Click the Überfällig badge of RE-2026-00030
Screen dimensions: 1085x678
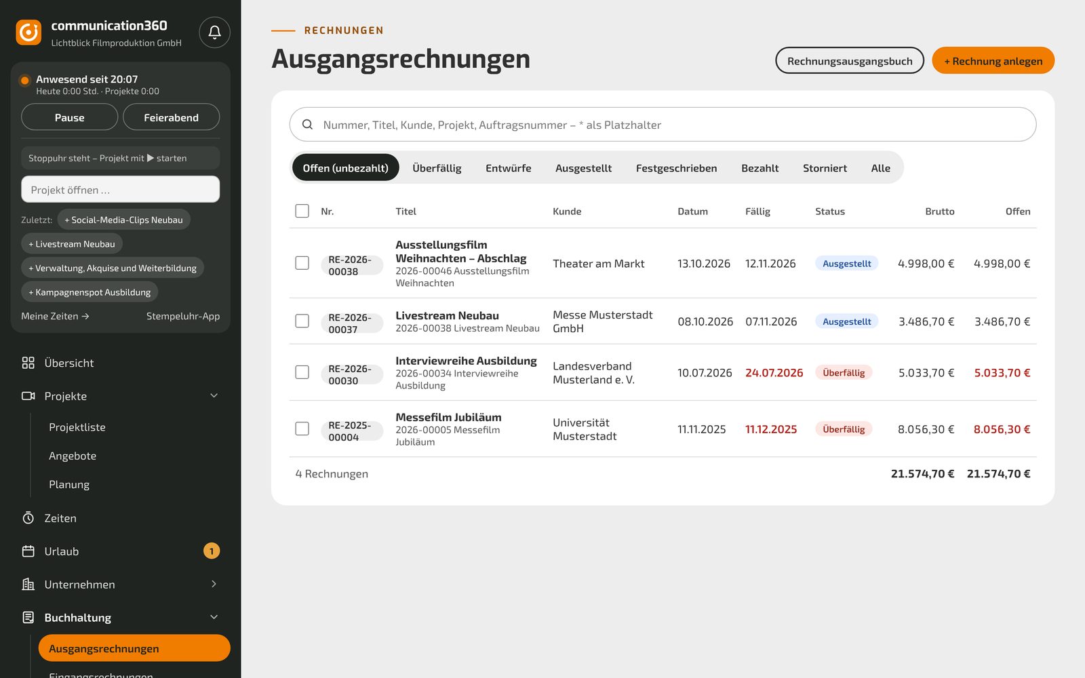(844, 372)
